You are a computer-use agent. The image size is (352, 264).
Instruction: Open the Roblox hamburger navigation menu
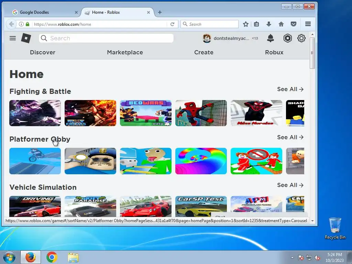[13, 38]
